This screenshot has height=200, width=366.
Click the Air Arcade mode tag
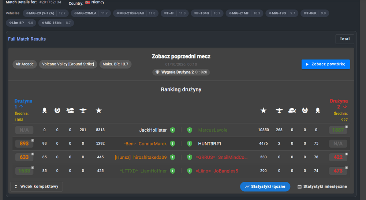click(x=25, y=64)
